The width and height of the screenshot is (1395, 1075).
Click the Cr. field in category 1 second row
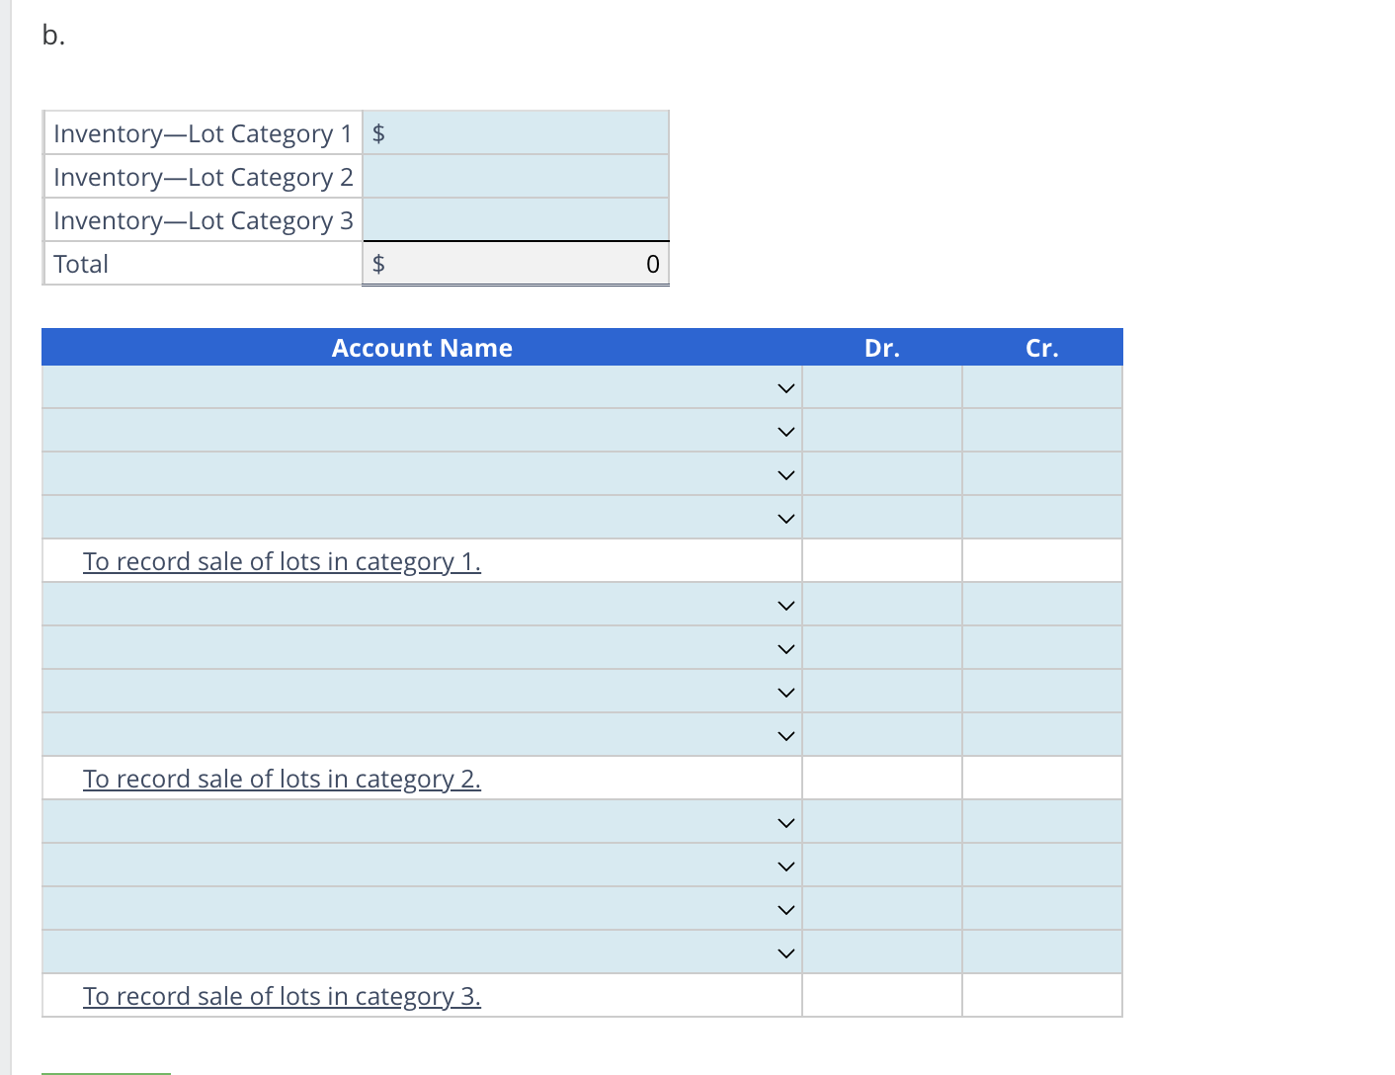1042,431
